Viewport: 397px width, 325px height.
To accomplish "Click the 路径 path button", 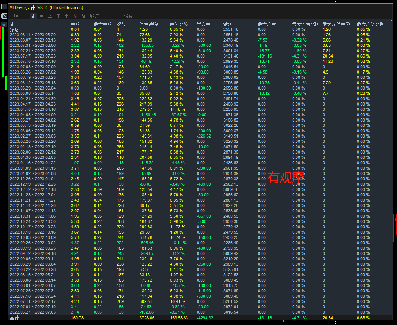I will click(129, 16).
